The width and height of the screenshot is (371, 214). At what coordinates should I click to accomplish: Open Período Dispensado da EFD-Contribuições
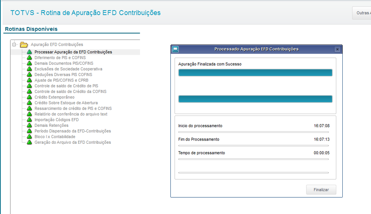click(x=73, y=131)
